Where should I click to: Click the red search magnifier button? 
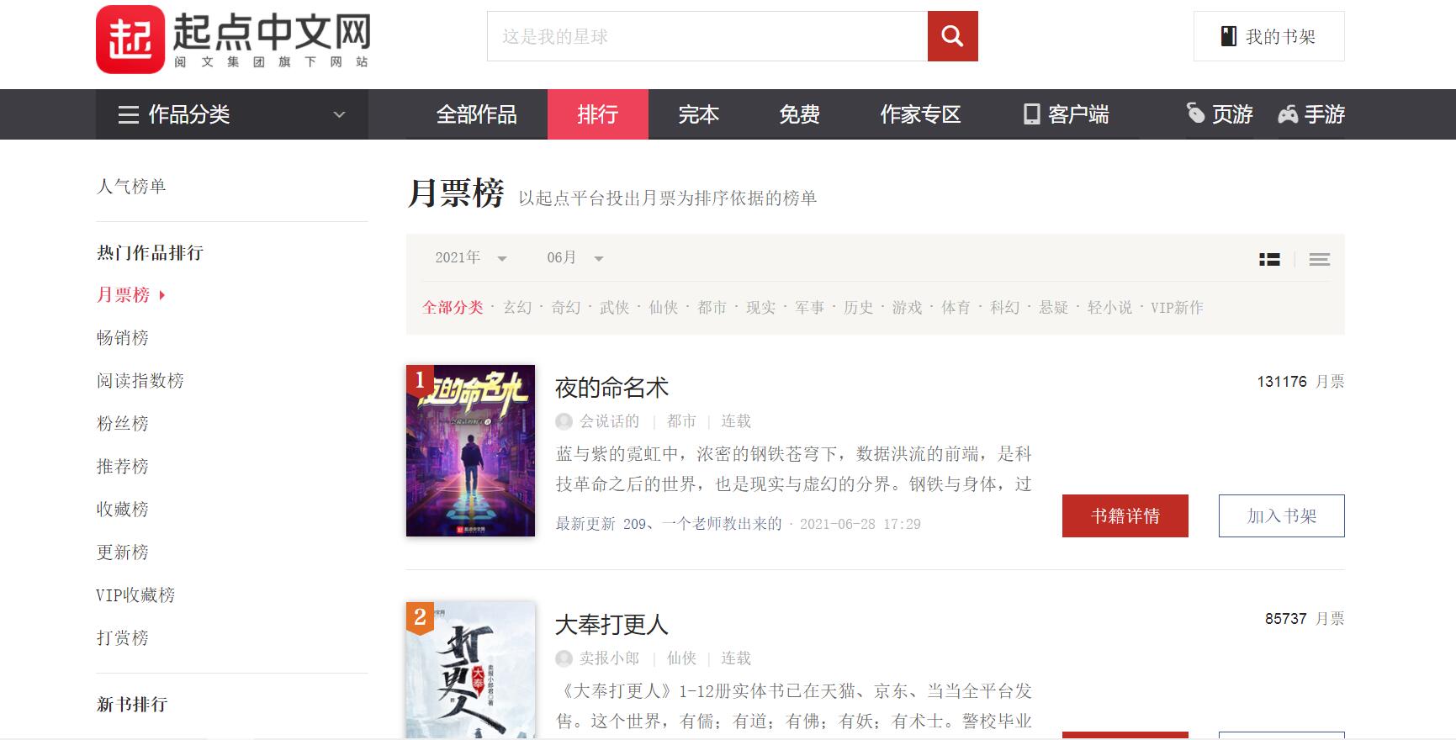(952, 36)
